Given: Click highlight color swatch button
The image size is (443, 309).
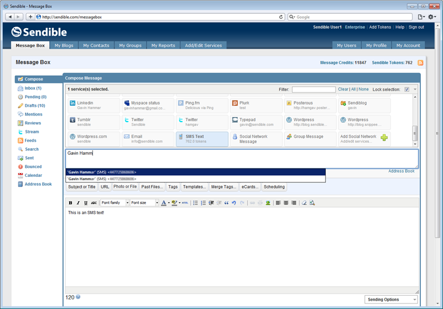Looking at the screenshot, I should [x=174, y=203].
